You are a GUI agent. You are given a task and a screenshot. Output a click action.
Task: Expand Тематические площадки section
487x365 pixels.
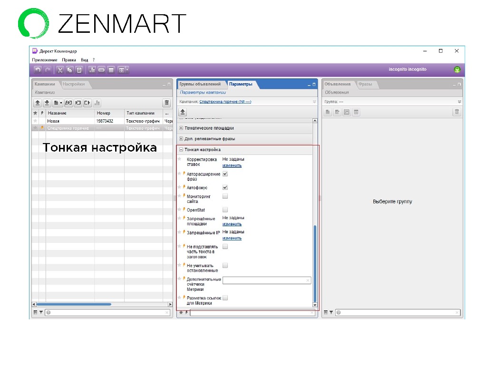coord(181,128)
